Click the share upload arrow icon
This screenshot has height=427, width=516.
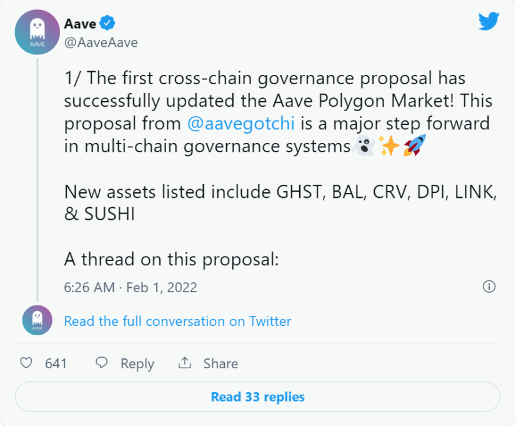[x=185, y=363]
